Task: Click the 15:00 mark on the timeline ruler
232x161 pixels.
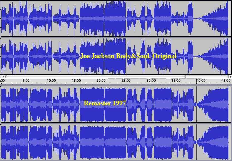Action: [x=76, y=80]
